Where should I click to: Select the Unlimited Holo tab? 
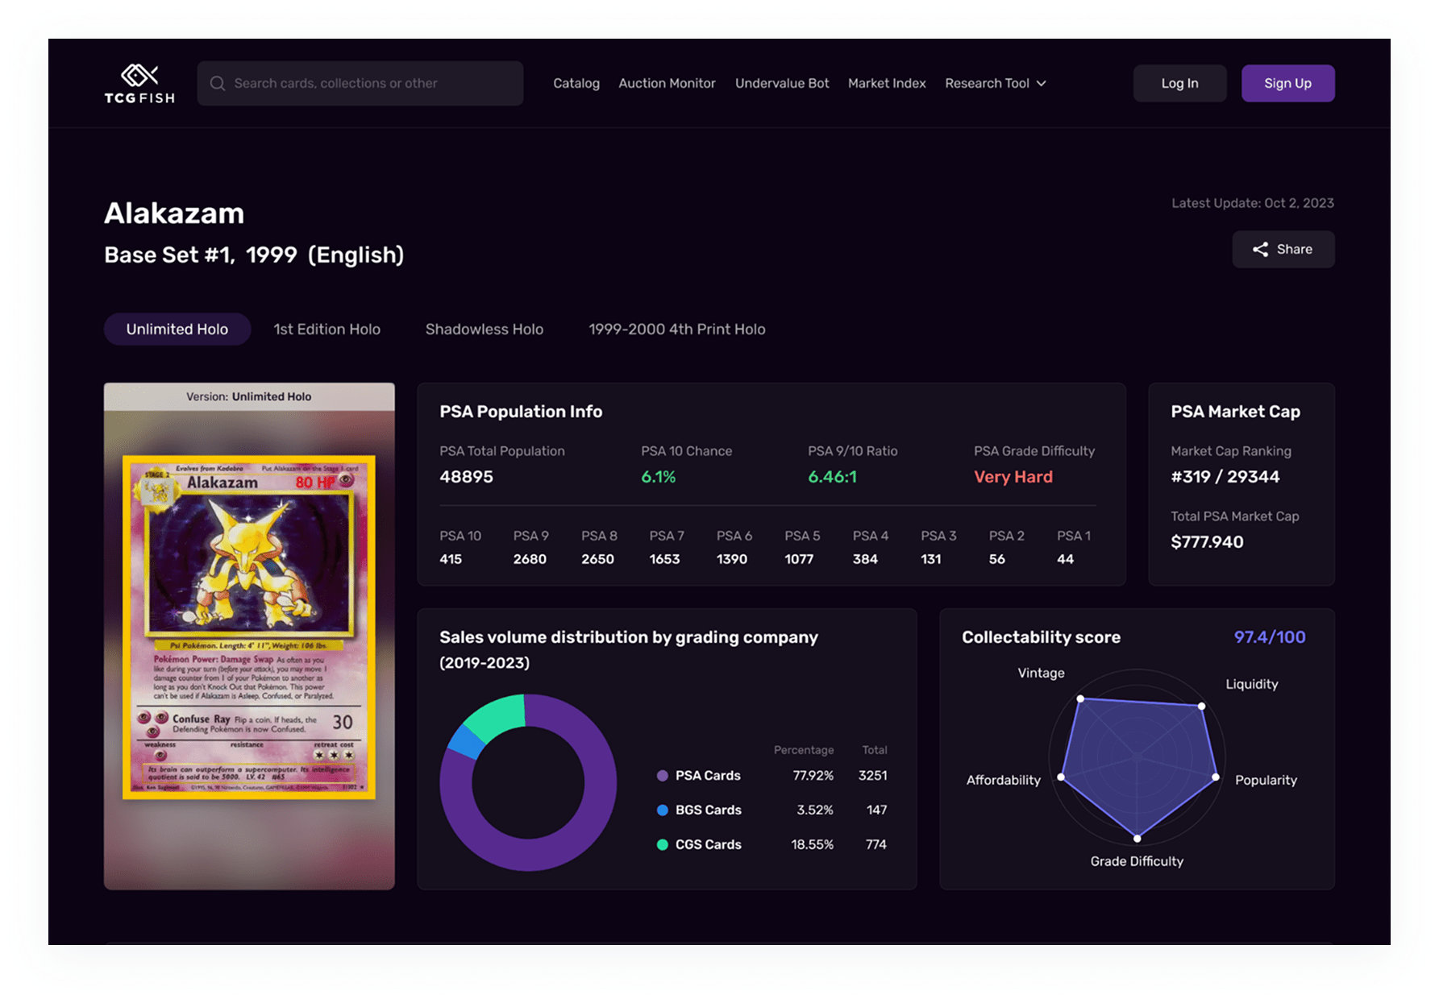point(177,329)
